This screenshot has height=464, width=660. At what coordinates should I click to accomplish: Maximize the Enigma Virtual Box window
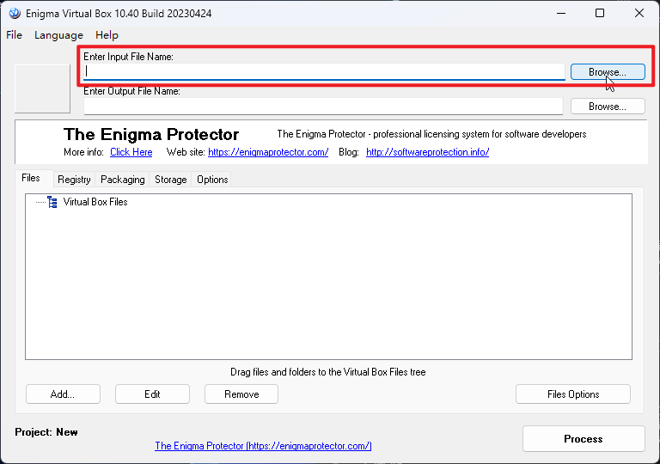click(x=600, y=14)
